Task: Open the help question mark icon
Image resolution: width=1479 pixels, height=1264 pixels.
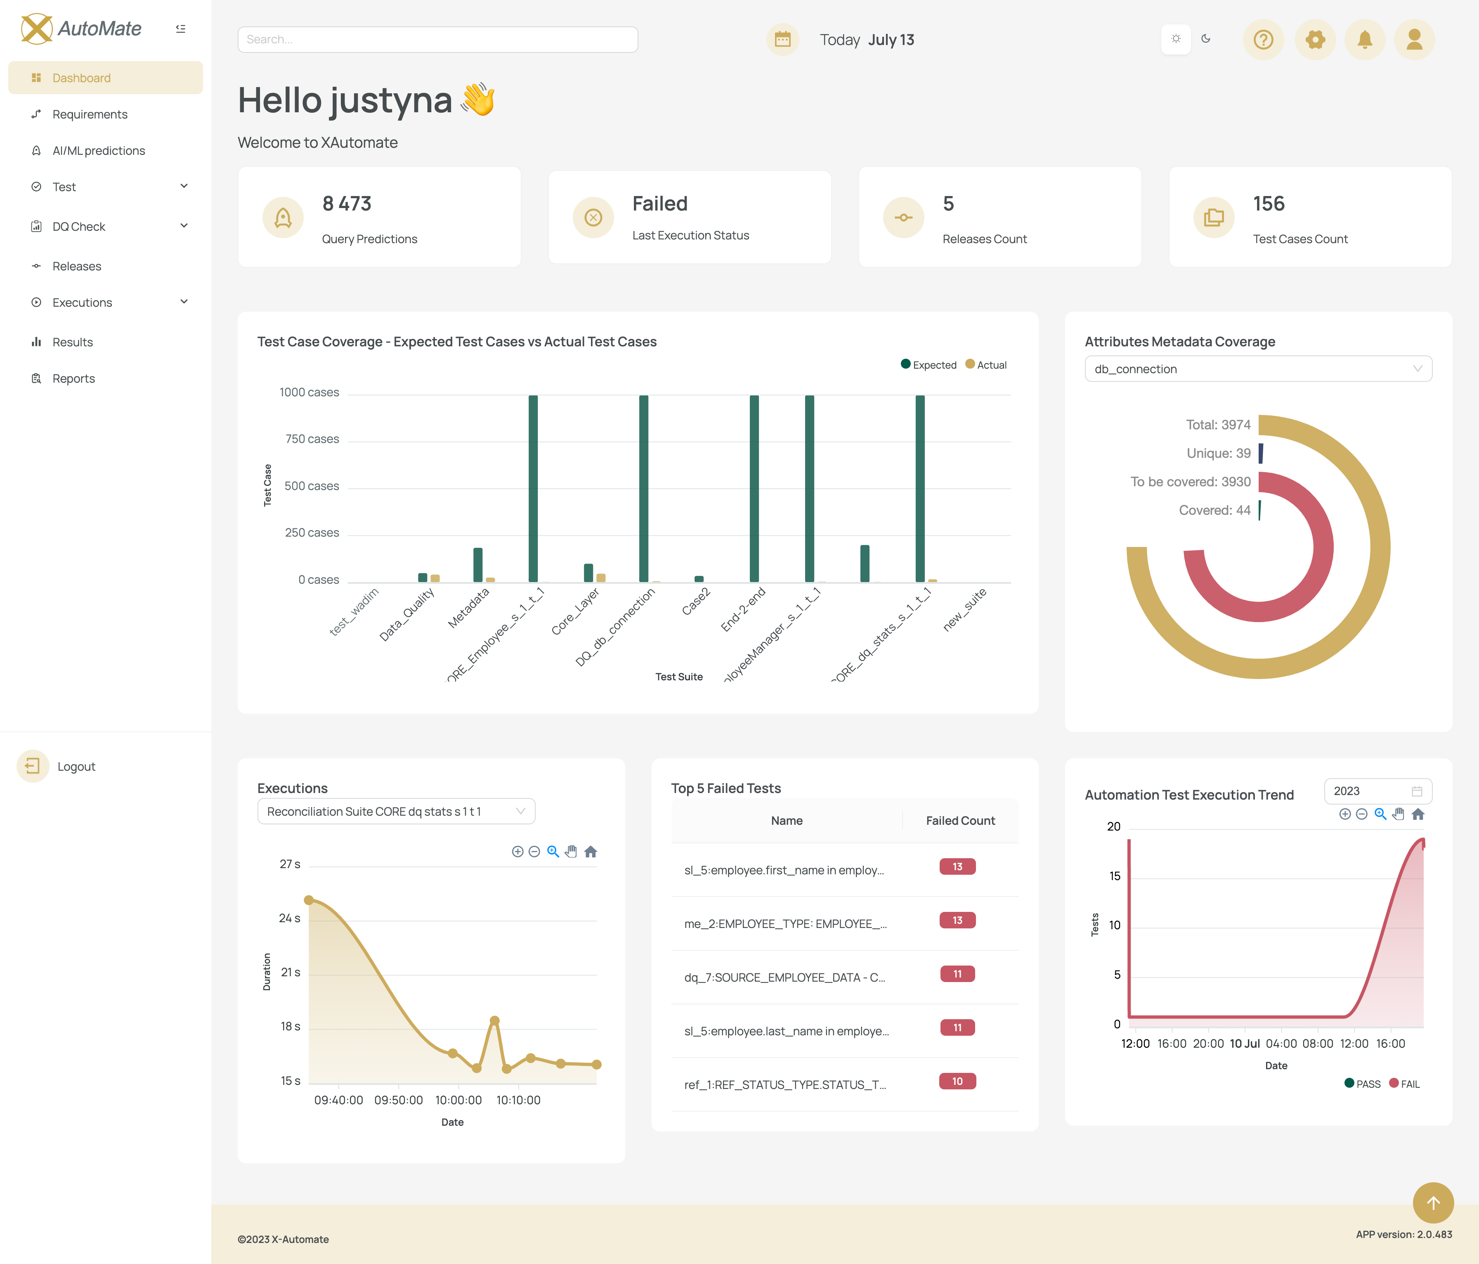Action: coord(1264,39)
